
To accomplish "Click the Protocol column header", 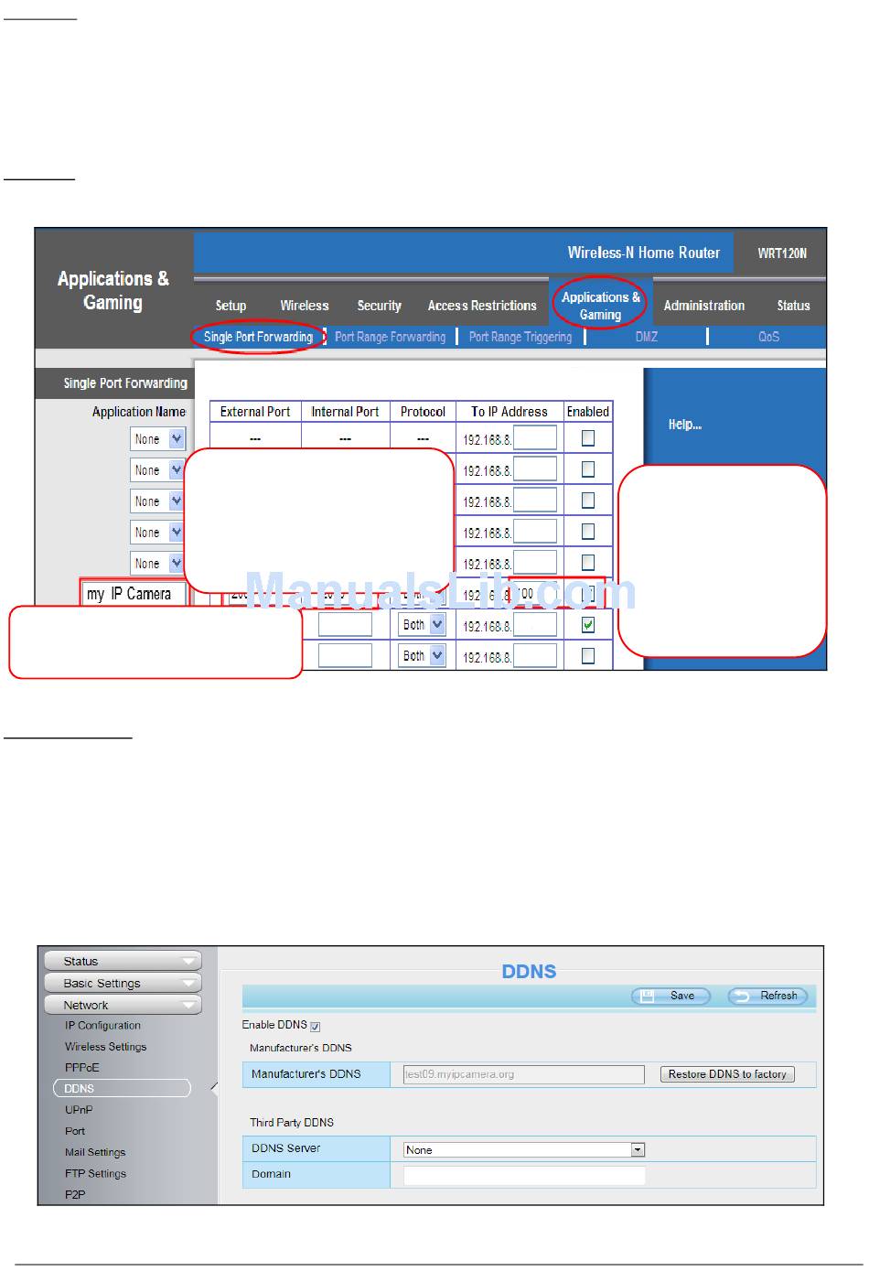I will pos(423,412).
